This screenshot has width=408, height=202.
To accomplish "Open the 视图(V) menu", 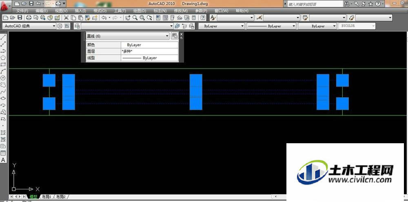I will tap(61, 11).
